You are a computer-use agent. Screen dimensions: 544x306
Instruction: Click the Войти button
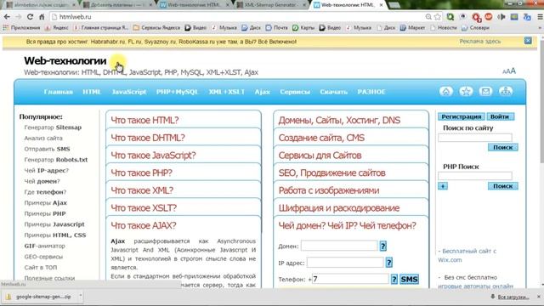(x=500, y=116)
